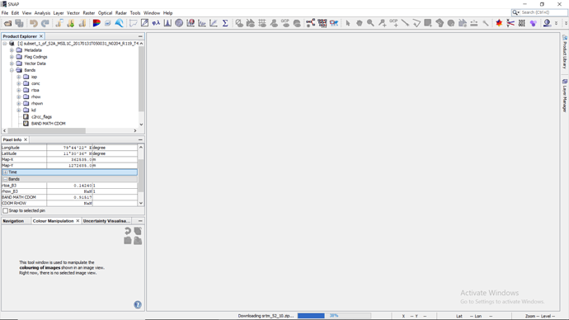The image size is (569, 320).
Task: Expand the rtoa bands folder
Action: 18,90
